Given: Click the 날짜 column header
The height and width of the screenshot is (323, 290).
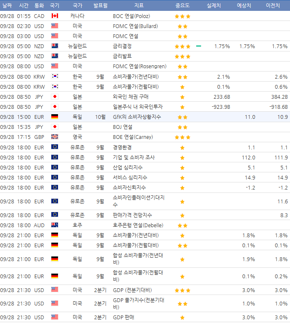Looking at the screenshot, I should coord(7,5).
